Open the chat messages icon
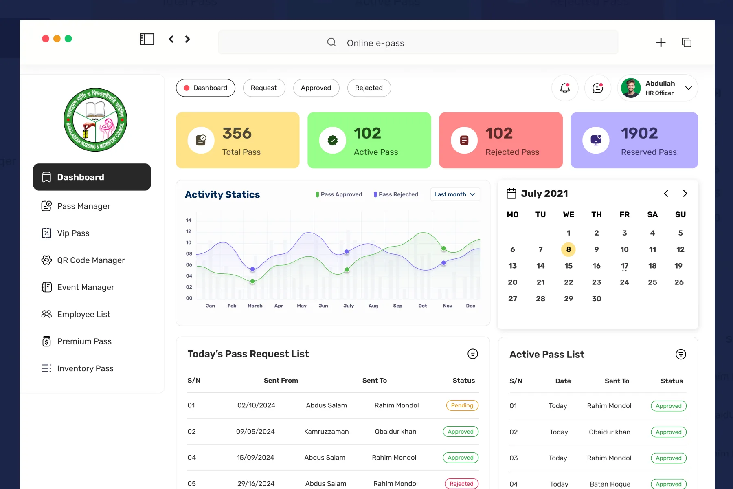This screenshot has width=733, height=489. click(597, 88)
